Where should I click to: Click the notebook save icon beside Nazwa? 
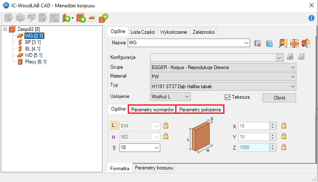click(x=269, y=43)
